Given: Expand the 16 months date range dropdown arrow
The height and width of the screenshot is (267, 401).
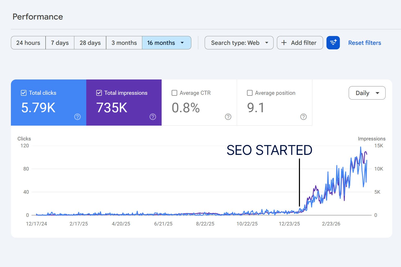Looking at the screenshot, I should (x=182, y=43).
